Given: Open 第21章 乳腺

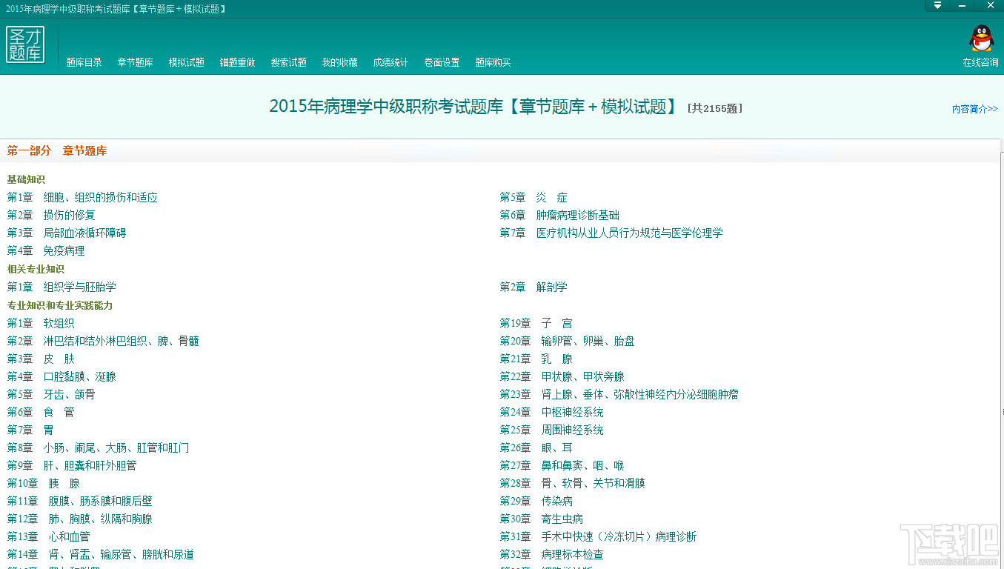Looking at the screenshot, I should point(536,359).
